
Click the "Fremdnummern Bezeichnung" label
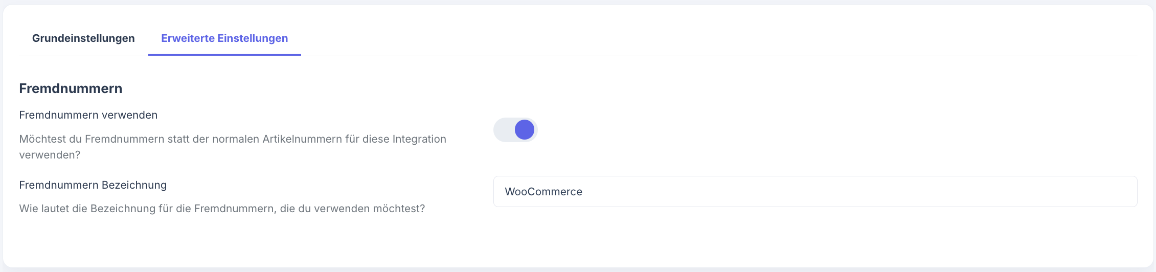[x=93, y=185]
